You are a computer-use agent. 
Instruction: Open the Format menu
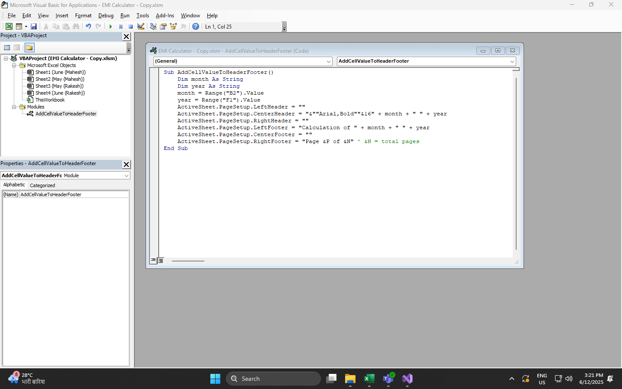[x=83, y=16]
